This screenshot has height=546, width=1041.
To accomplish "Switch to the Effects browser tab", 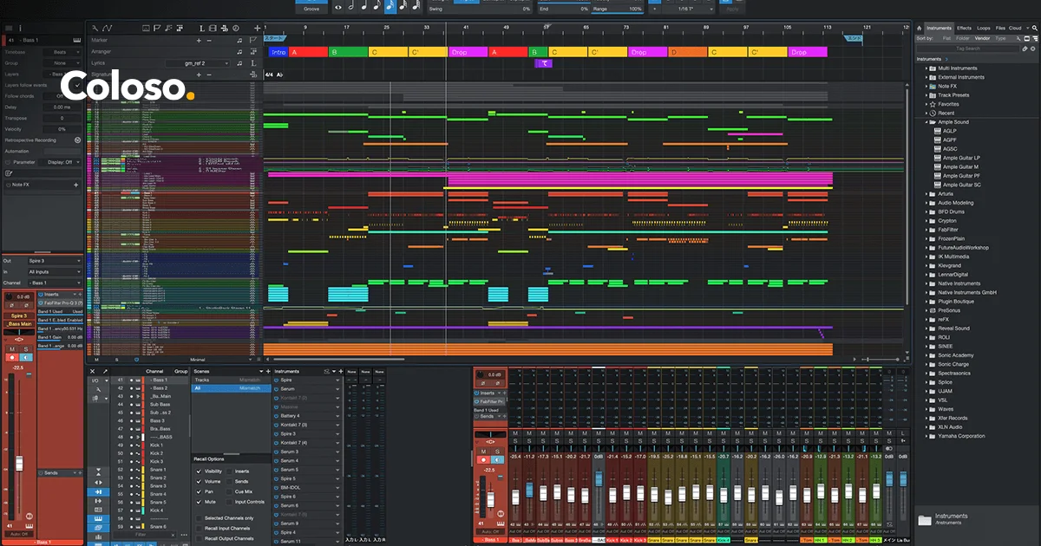I will tap(964, 29).
